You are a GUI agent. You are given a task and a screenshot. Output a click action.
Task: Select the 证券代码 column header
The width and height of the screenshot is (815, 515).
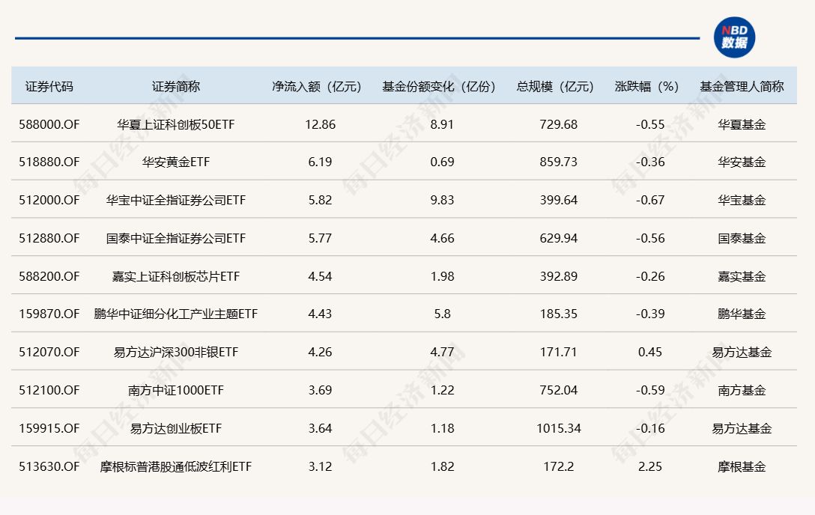[49, 86]
